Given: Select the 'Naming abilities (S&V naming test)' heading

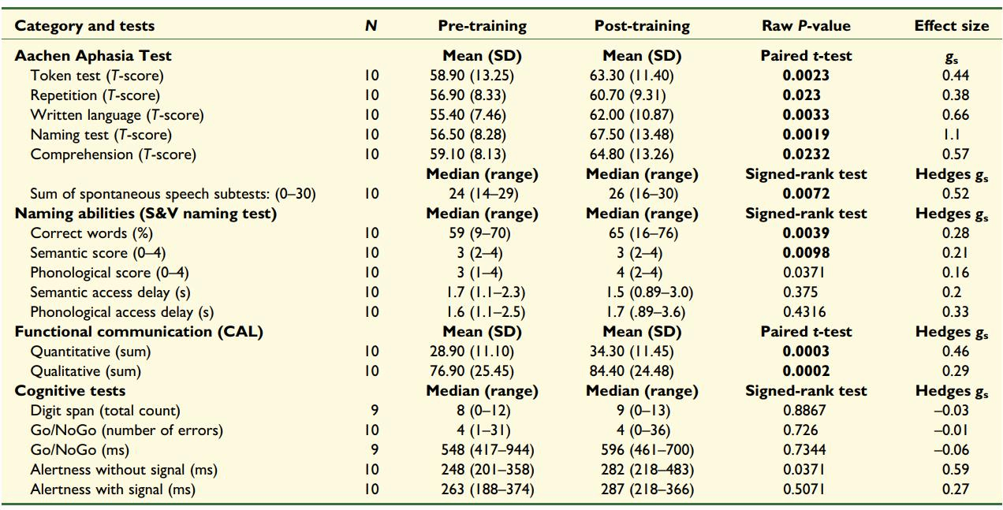Looking at the screenshot, I should tap(146, 214).
